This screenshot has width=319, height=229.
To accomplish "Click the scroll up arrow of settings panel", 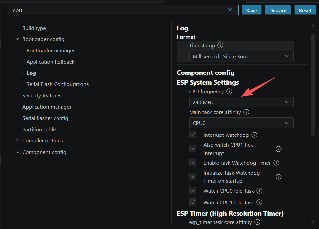I will (x=313, y=26).
